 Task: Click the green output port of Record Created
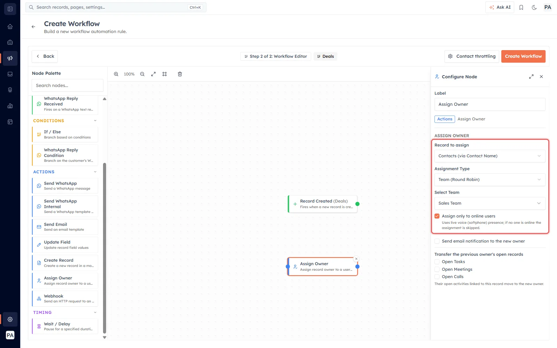coord(358,204)
